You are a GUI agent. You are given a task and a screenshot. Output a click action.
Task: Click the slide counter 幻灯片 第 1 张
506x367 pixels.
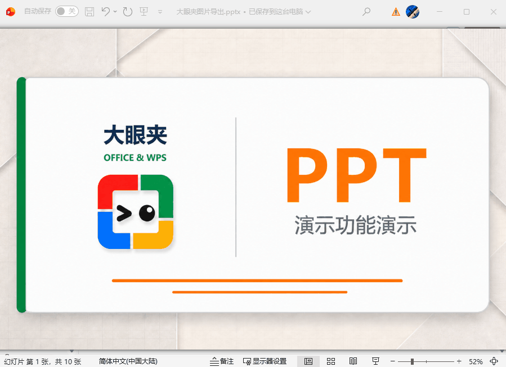tap(43, 361)
